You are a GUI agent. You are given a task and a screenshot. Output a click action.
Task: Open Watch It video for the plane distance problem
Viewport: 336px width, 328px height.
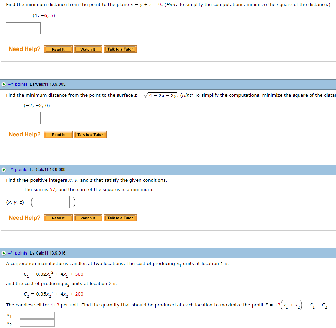coord(88,49)
